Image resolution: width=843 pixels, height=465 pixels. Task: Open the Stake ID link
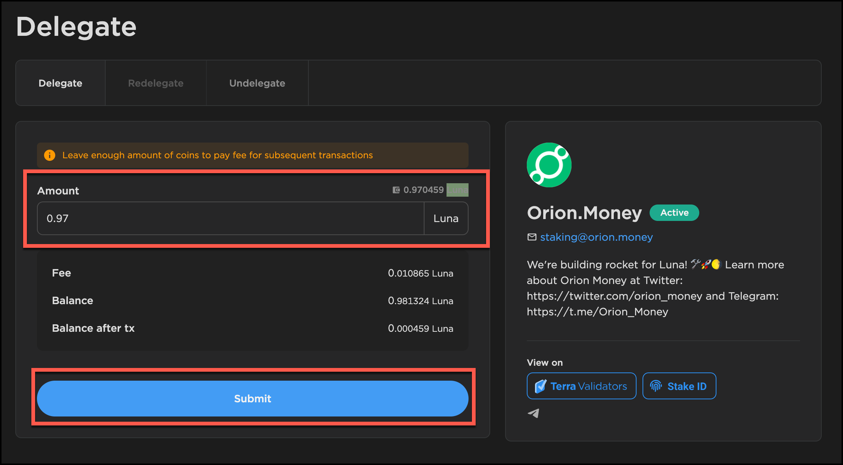[x=679, y=386]
